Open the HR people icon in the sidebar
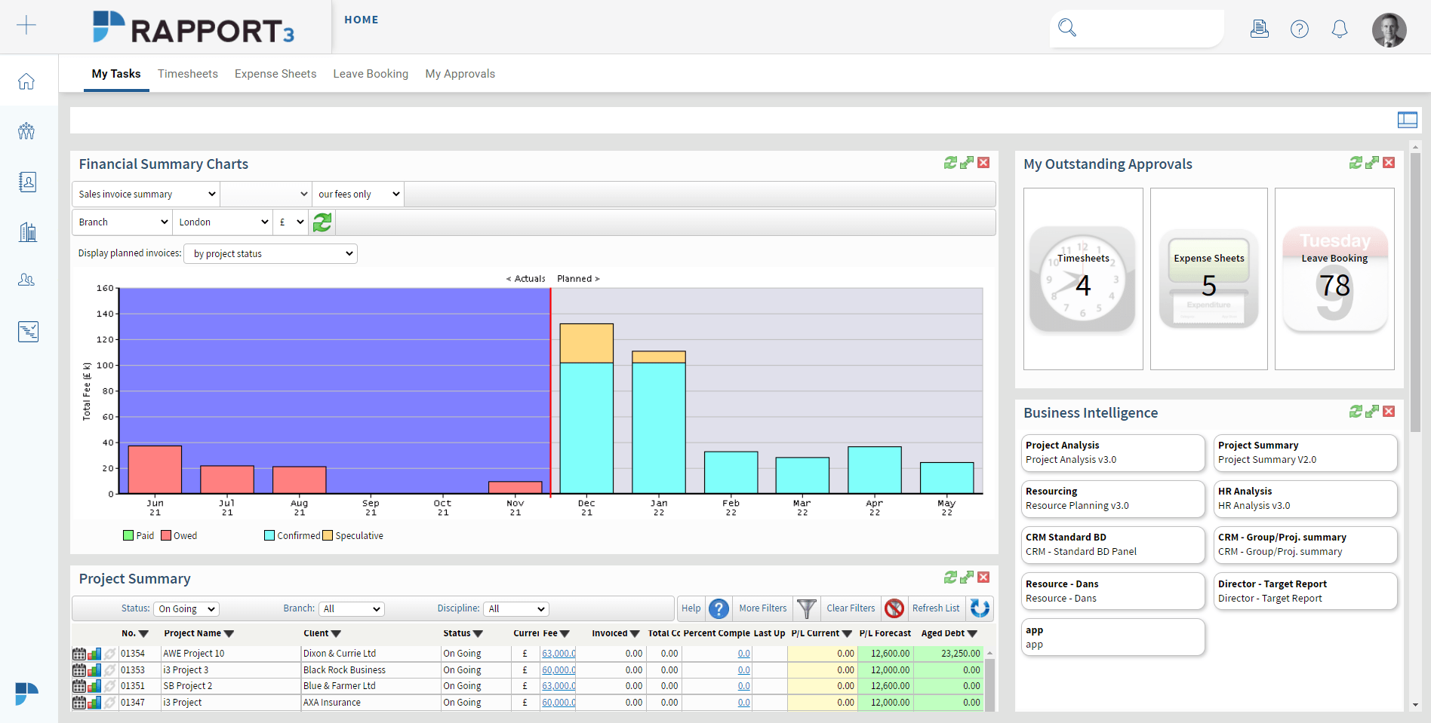Image resolution: width=1431 pixels, height=723 pixels. 26,280
